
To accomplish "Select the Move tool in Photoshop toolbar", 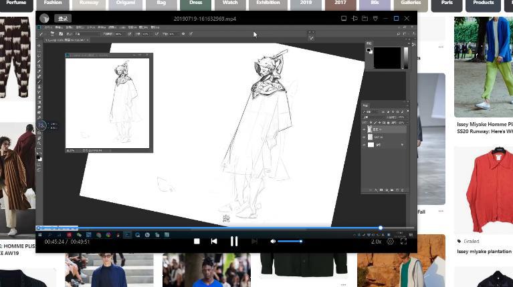I will (x=39, y=45).
